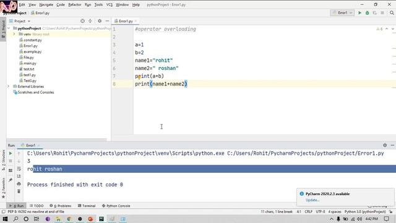Open the Navigate menu
The width and height of the screenshot is (396, 223).
(46, 4)
